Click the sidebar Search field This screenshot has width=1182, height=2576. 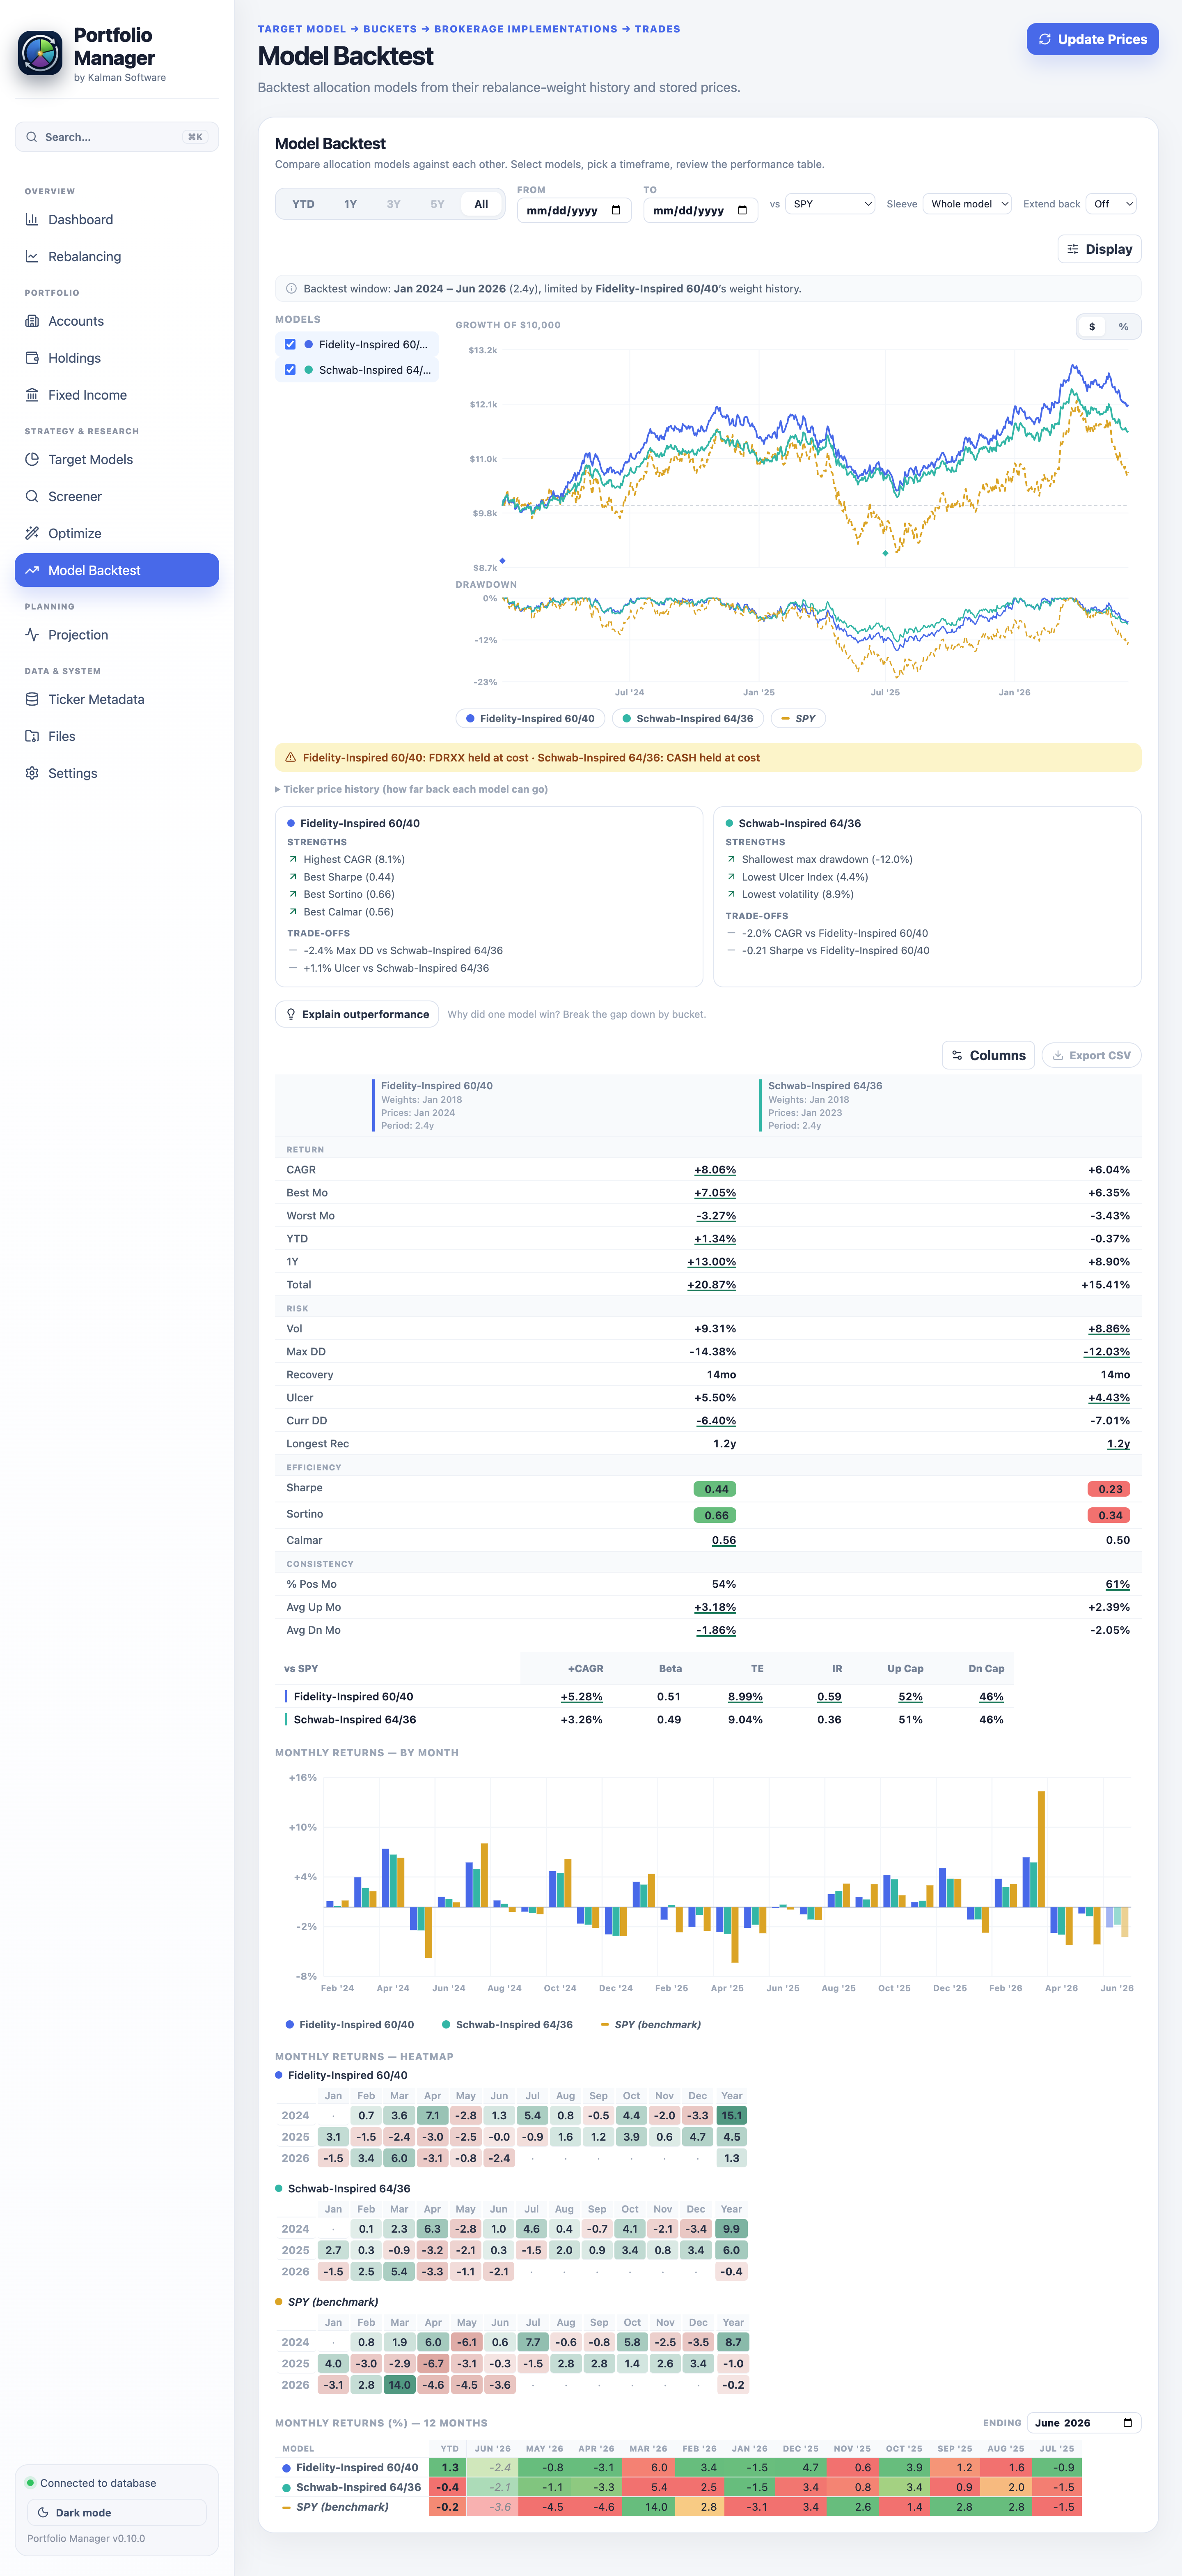pyautogui.click(x=117, y=137)
